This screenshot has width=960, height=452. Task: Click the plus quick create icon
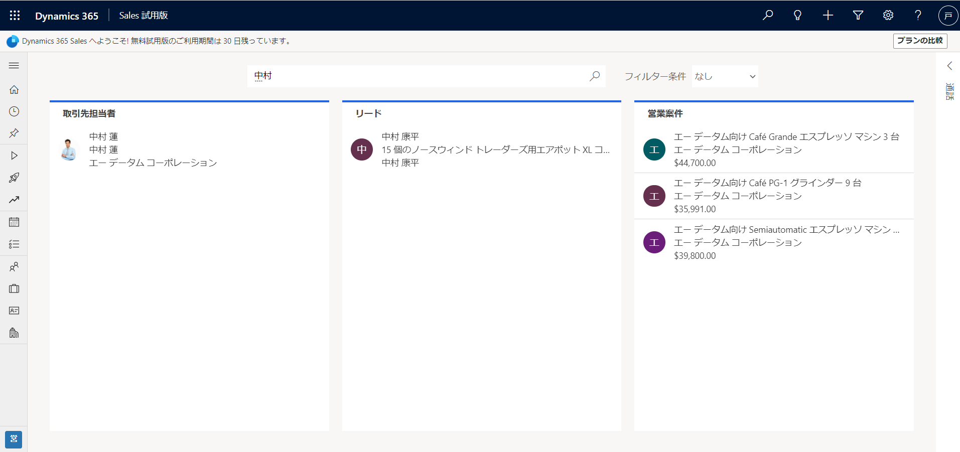point(828,16)
